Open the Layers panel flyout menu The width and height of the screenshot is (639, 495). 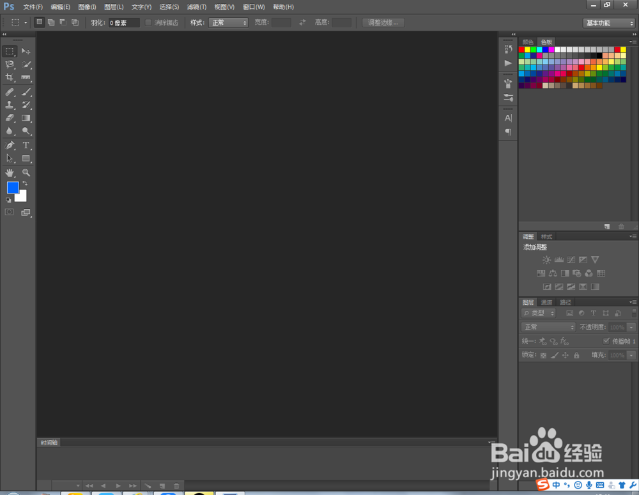coord(633,302)
